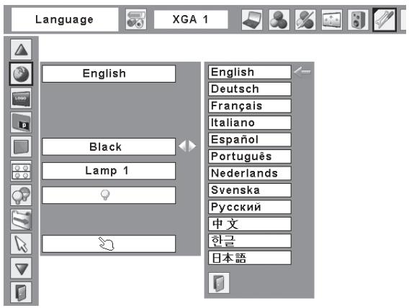The width and height of the screenshot is (409, 308).
Task: Select the lamp selection grid icon
Action: (x=21, y=171)
